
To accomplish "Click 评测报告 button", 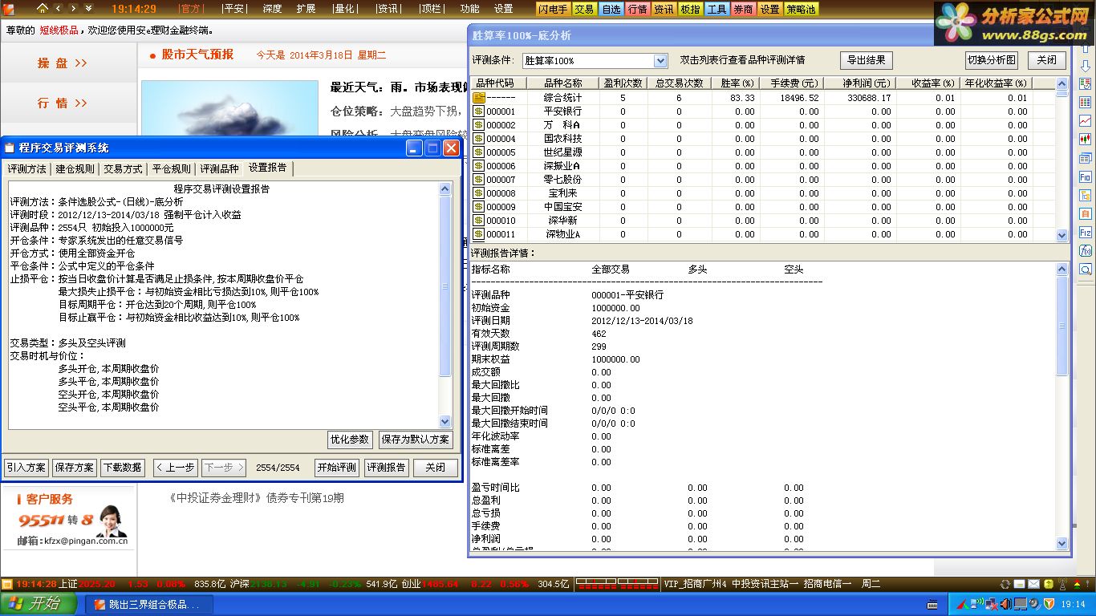I will coord(387,468).
